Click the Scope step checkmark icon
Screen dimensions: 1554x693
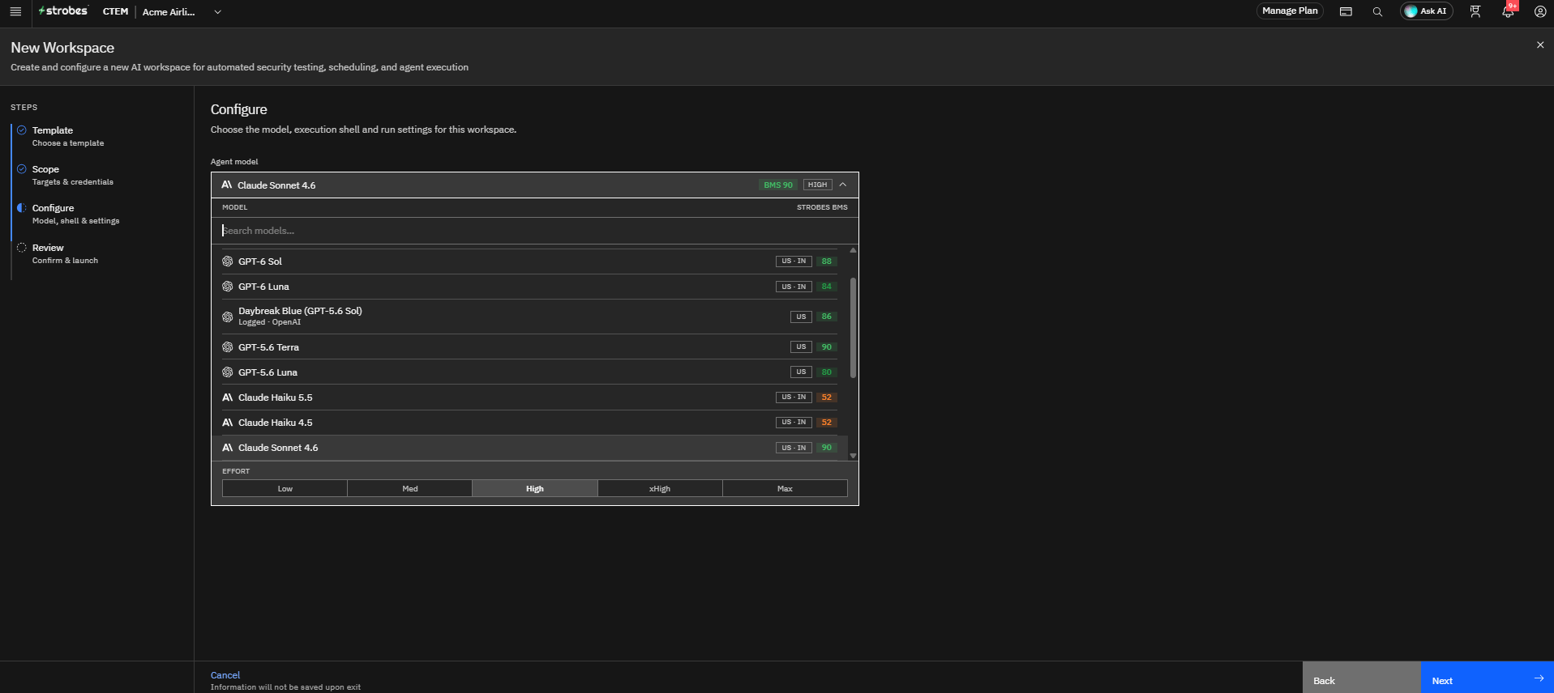[22, 168]
